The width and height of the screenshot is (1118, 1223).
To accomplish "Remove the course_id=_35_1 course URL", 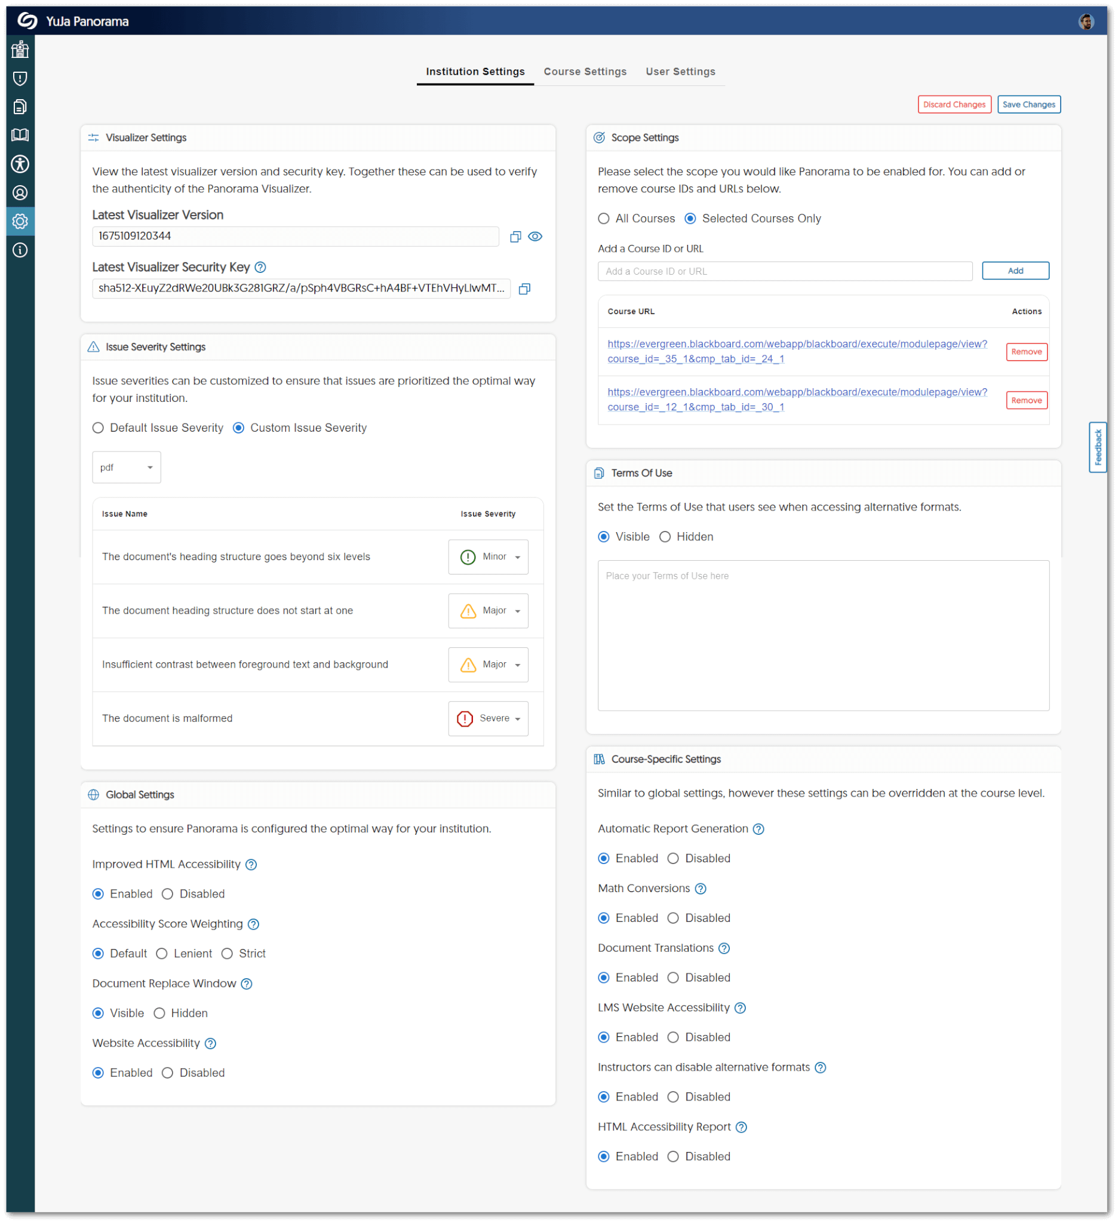I will (x=1026, y=352).
